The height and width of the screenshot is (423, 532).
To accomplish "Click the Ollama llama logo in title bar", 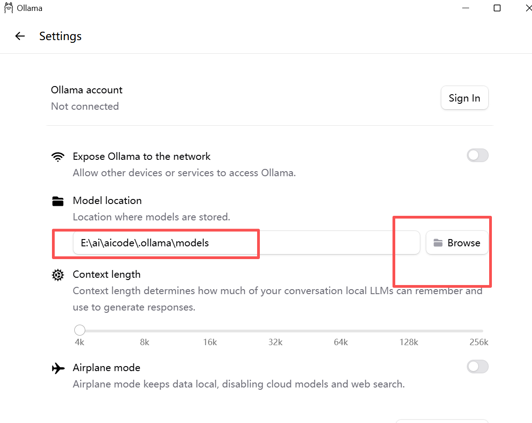I will pyautogui.click(x=9, y=8).
